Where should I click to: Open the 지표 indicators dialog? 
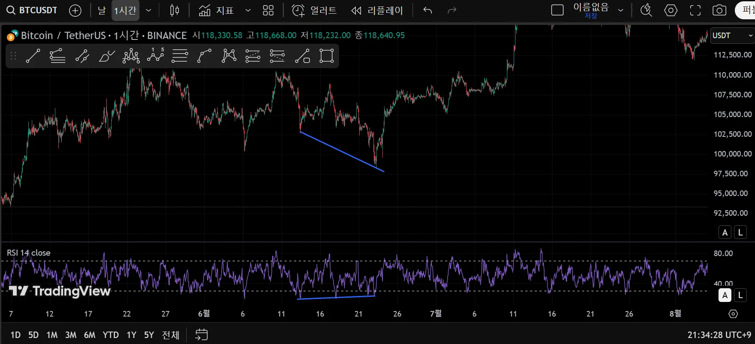pyautogui.click(x=216, y=10)
